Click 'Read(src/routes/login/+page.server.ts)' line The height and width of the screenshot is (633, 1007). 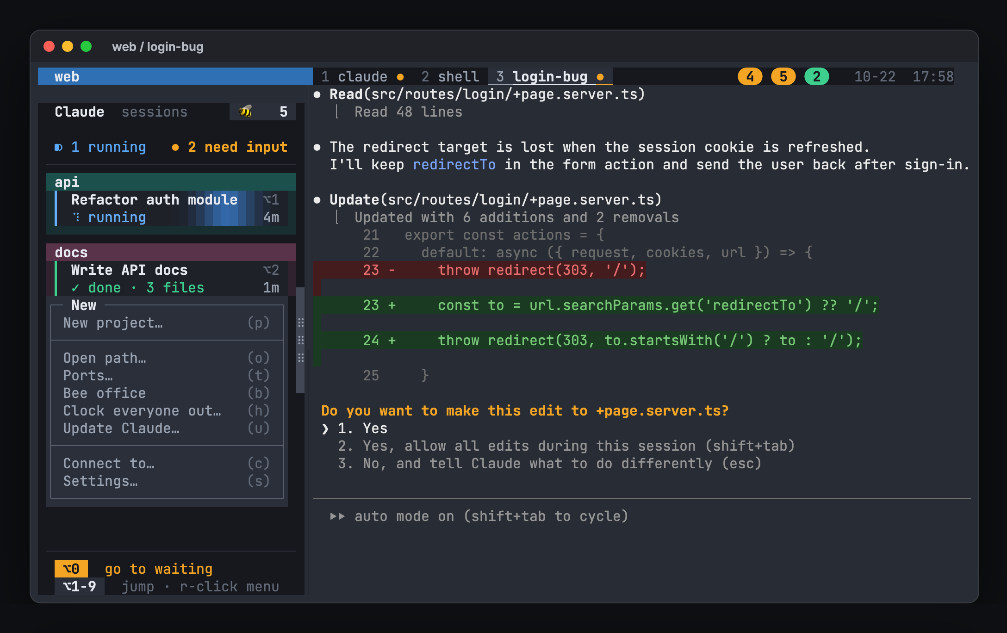[x=487, y=94]
